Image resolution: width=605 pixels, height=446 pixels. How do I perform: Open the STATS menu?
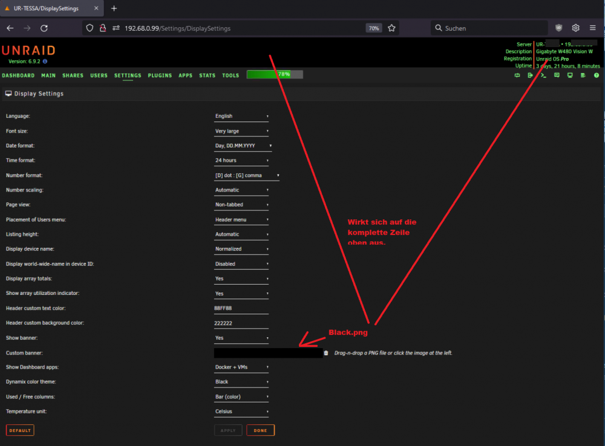coord(207,76)
